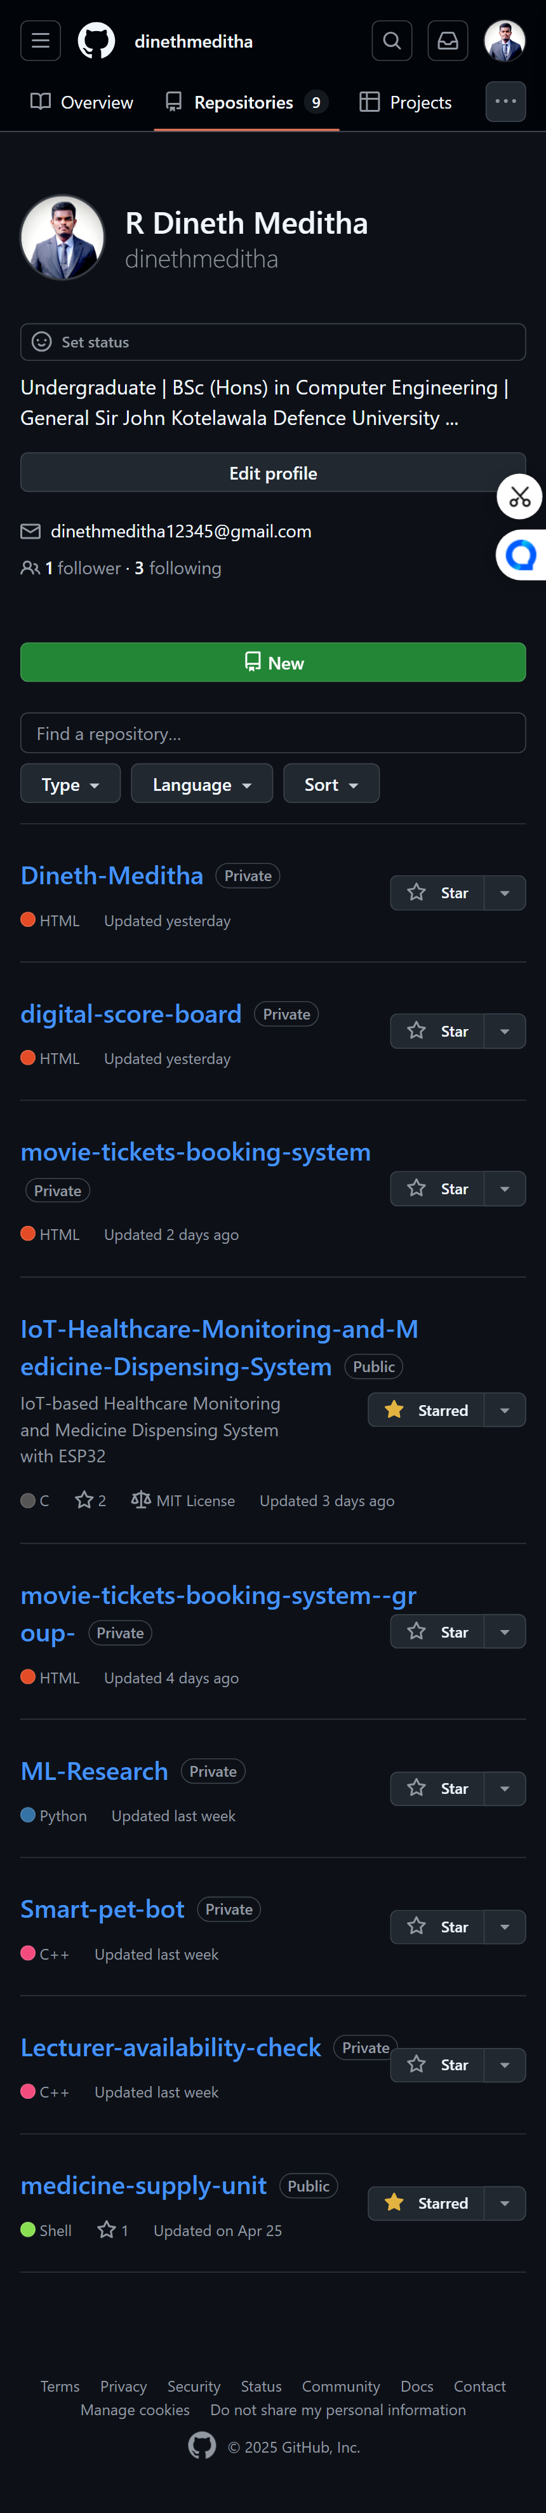Screen dimensions: 546x2513
Task: Open the search icon
Action: click(391, 40)
